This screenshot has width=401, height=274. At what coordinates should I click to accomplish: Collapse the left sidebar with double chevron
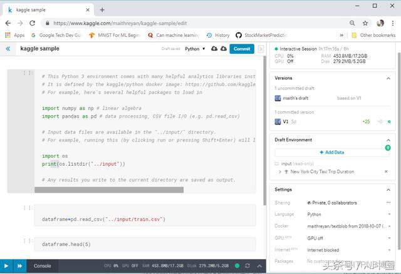(8, 49)
